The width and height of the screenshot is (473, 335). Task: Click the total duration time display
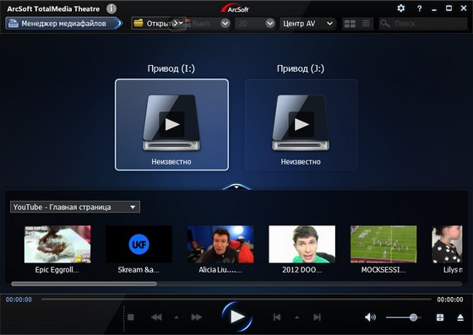point(450,300)
